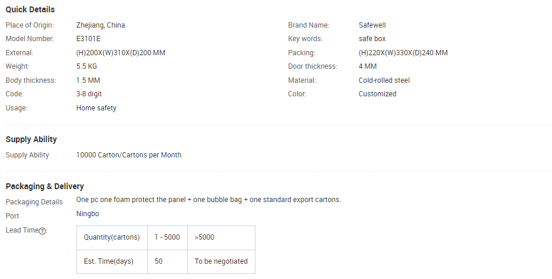Screen dimensions: 552x279
Task: Click the Safewell brand name value
Action: (372, 25)
